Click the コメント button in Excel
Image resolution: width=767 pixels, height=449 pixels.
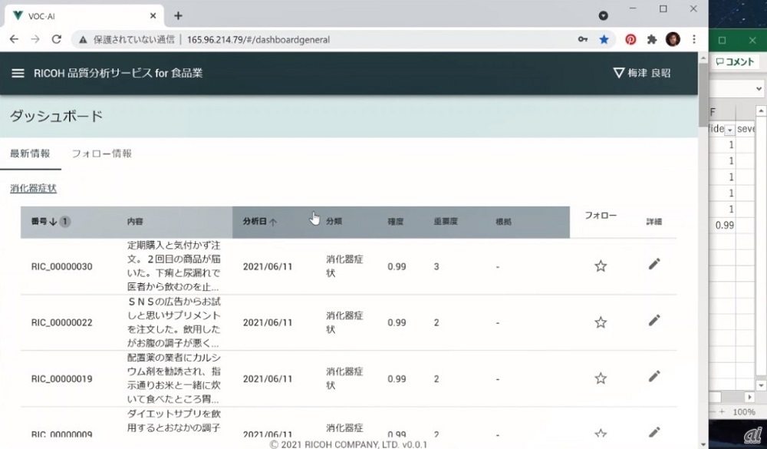[x=735, y=63]
